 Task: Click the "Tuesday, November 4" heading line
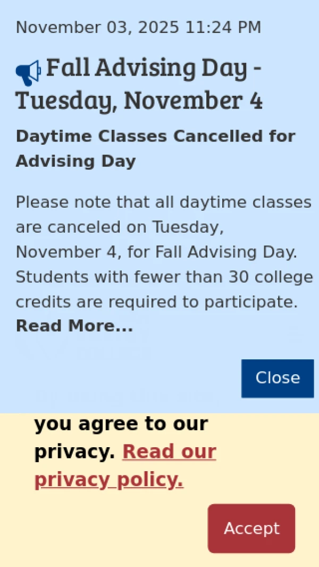coord(139,101)
